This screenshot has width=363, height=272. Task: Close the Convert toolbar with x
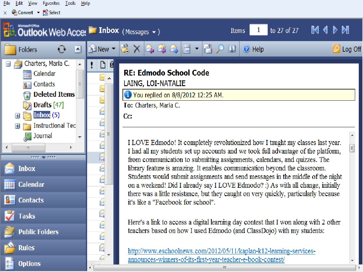(x=5, y=13)
